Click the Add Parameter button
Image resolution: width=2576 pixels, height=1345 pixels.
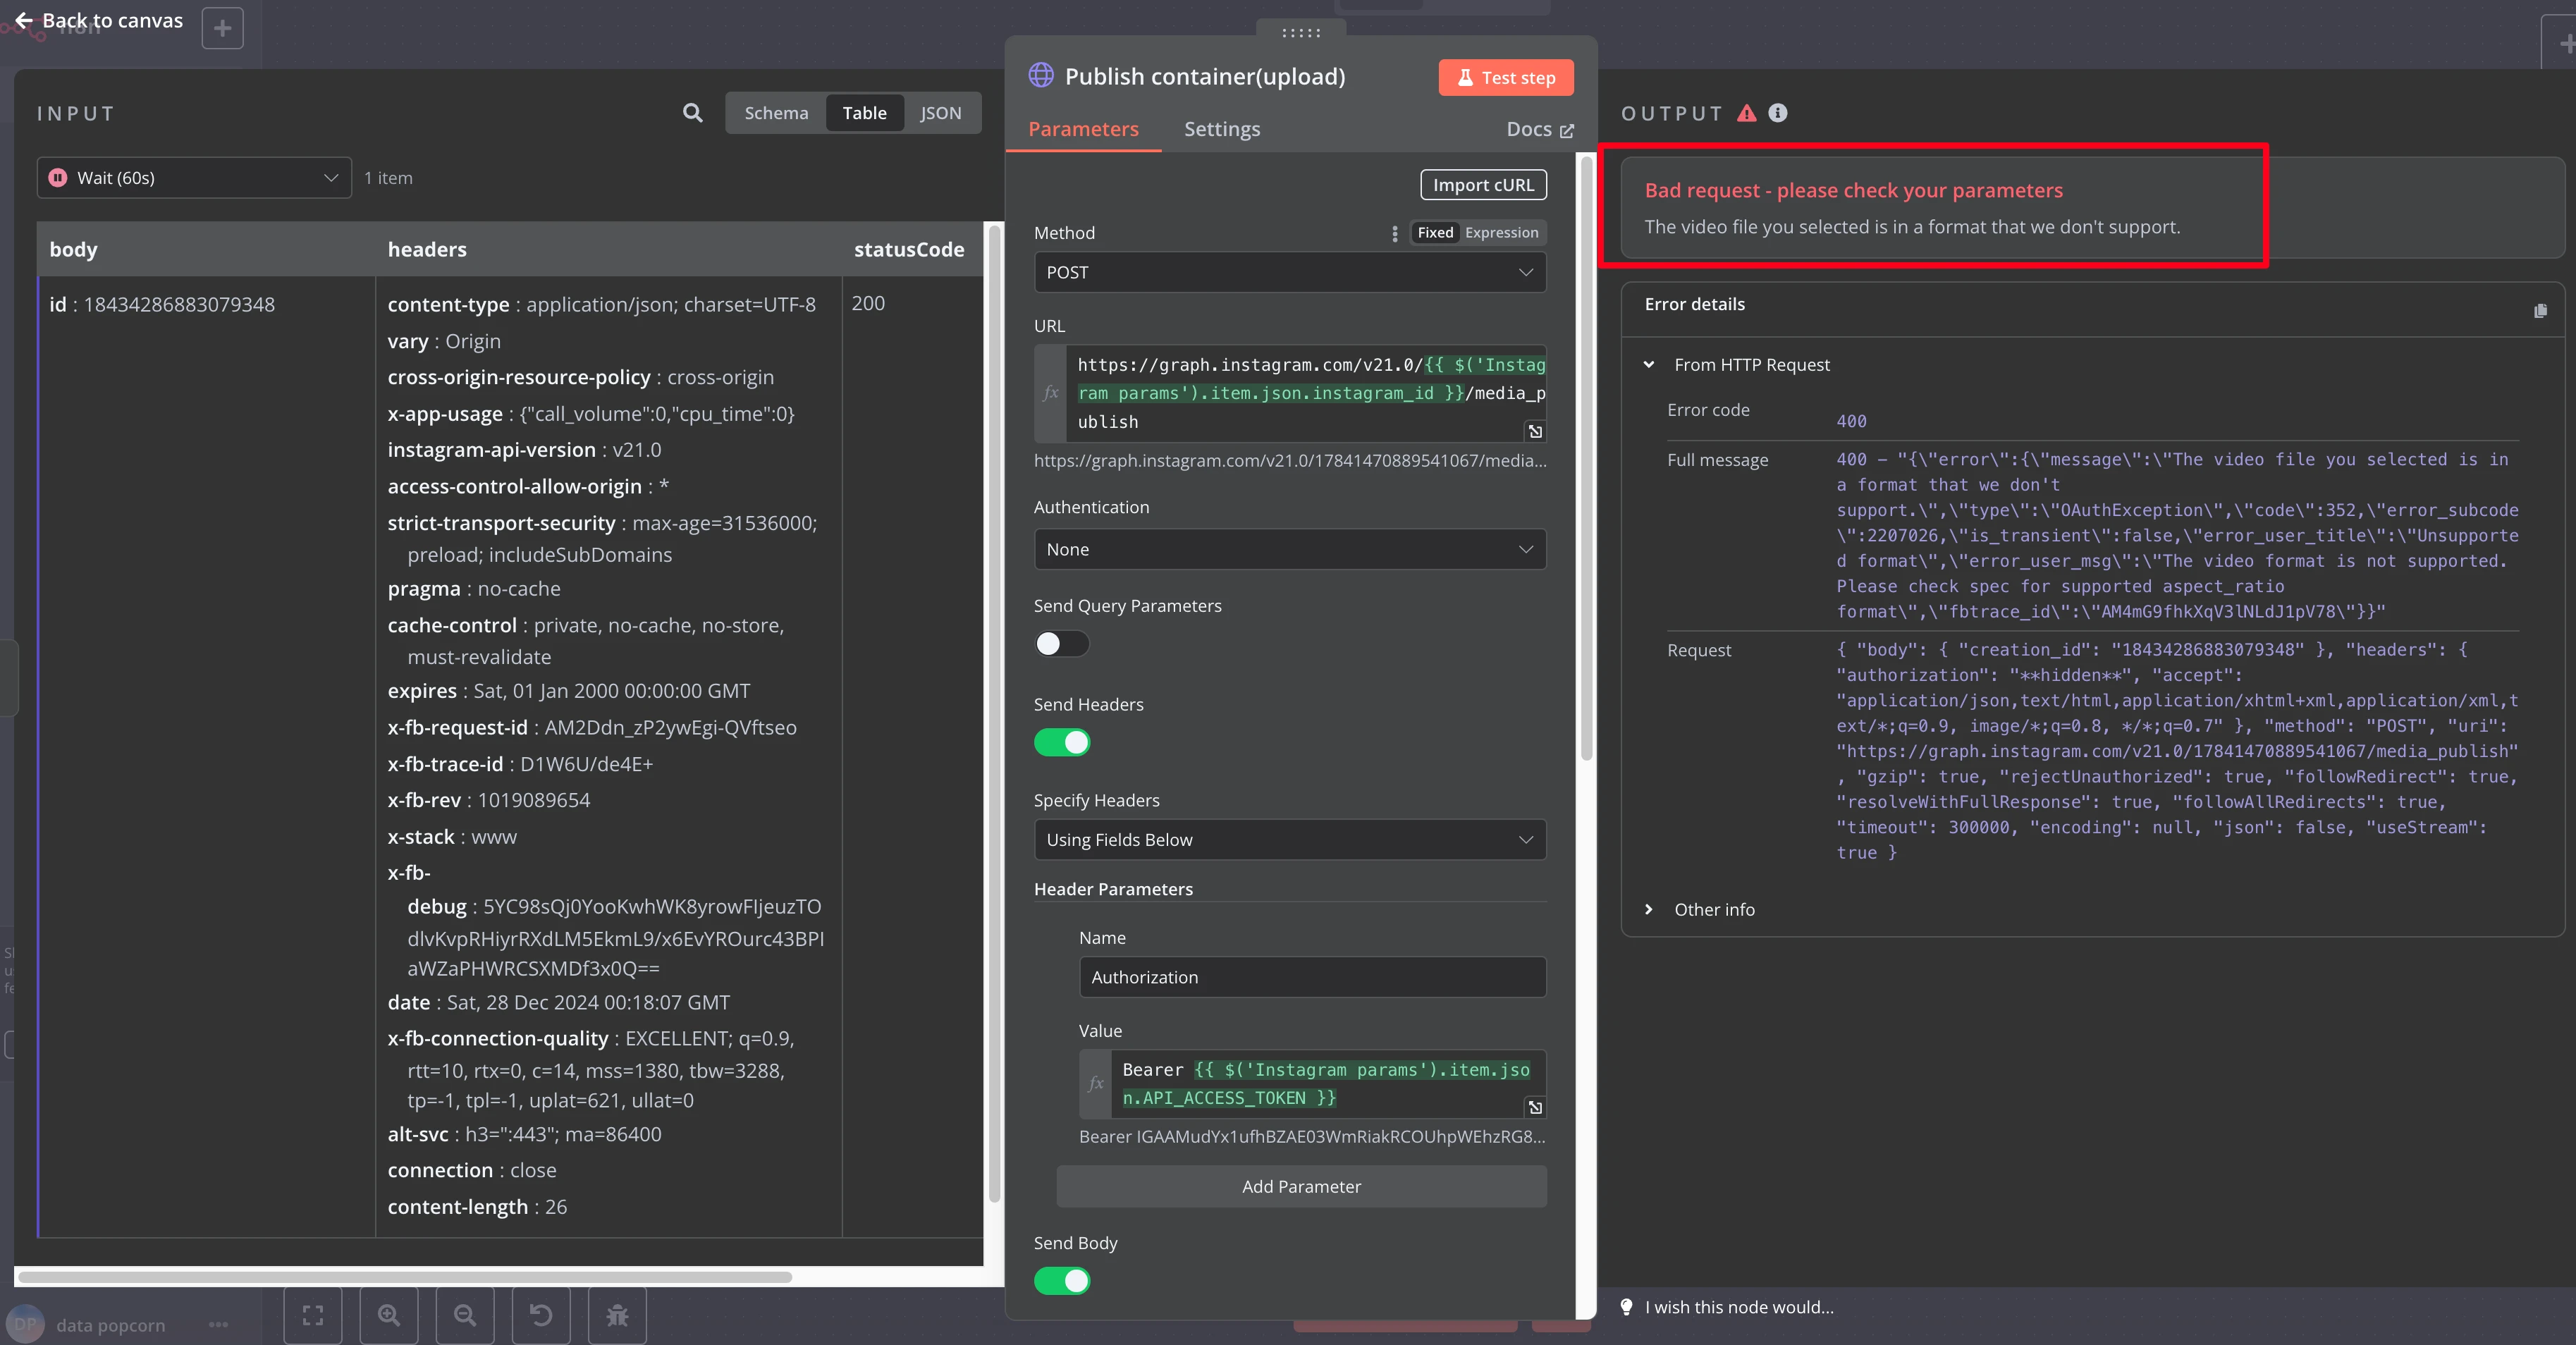point(1300,1186)
